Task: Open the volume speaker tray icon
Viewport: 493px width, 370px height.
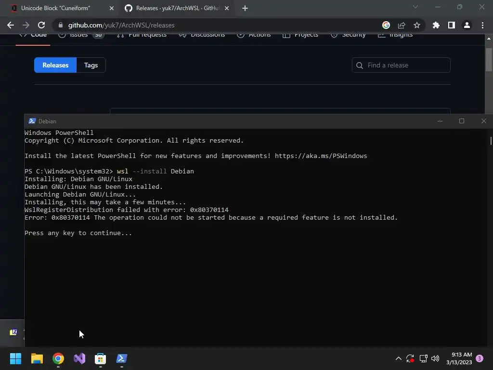Action: (435, 358)
